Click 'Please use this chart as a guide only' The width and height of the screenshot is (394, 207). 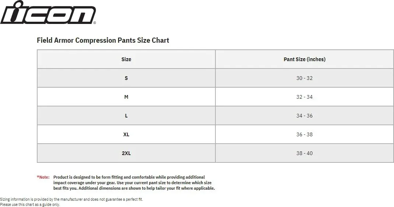30,204
